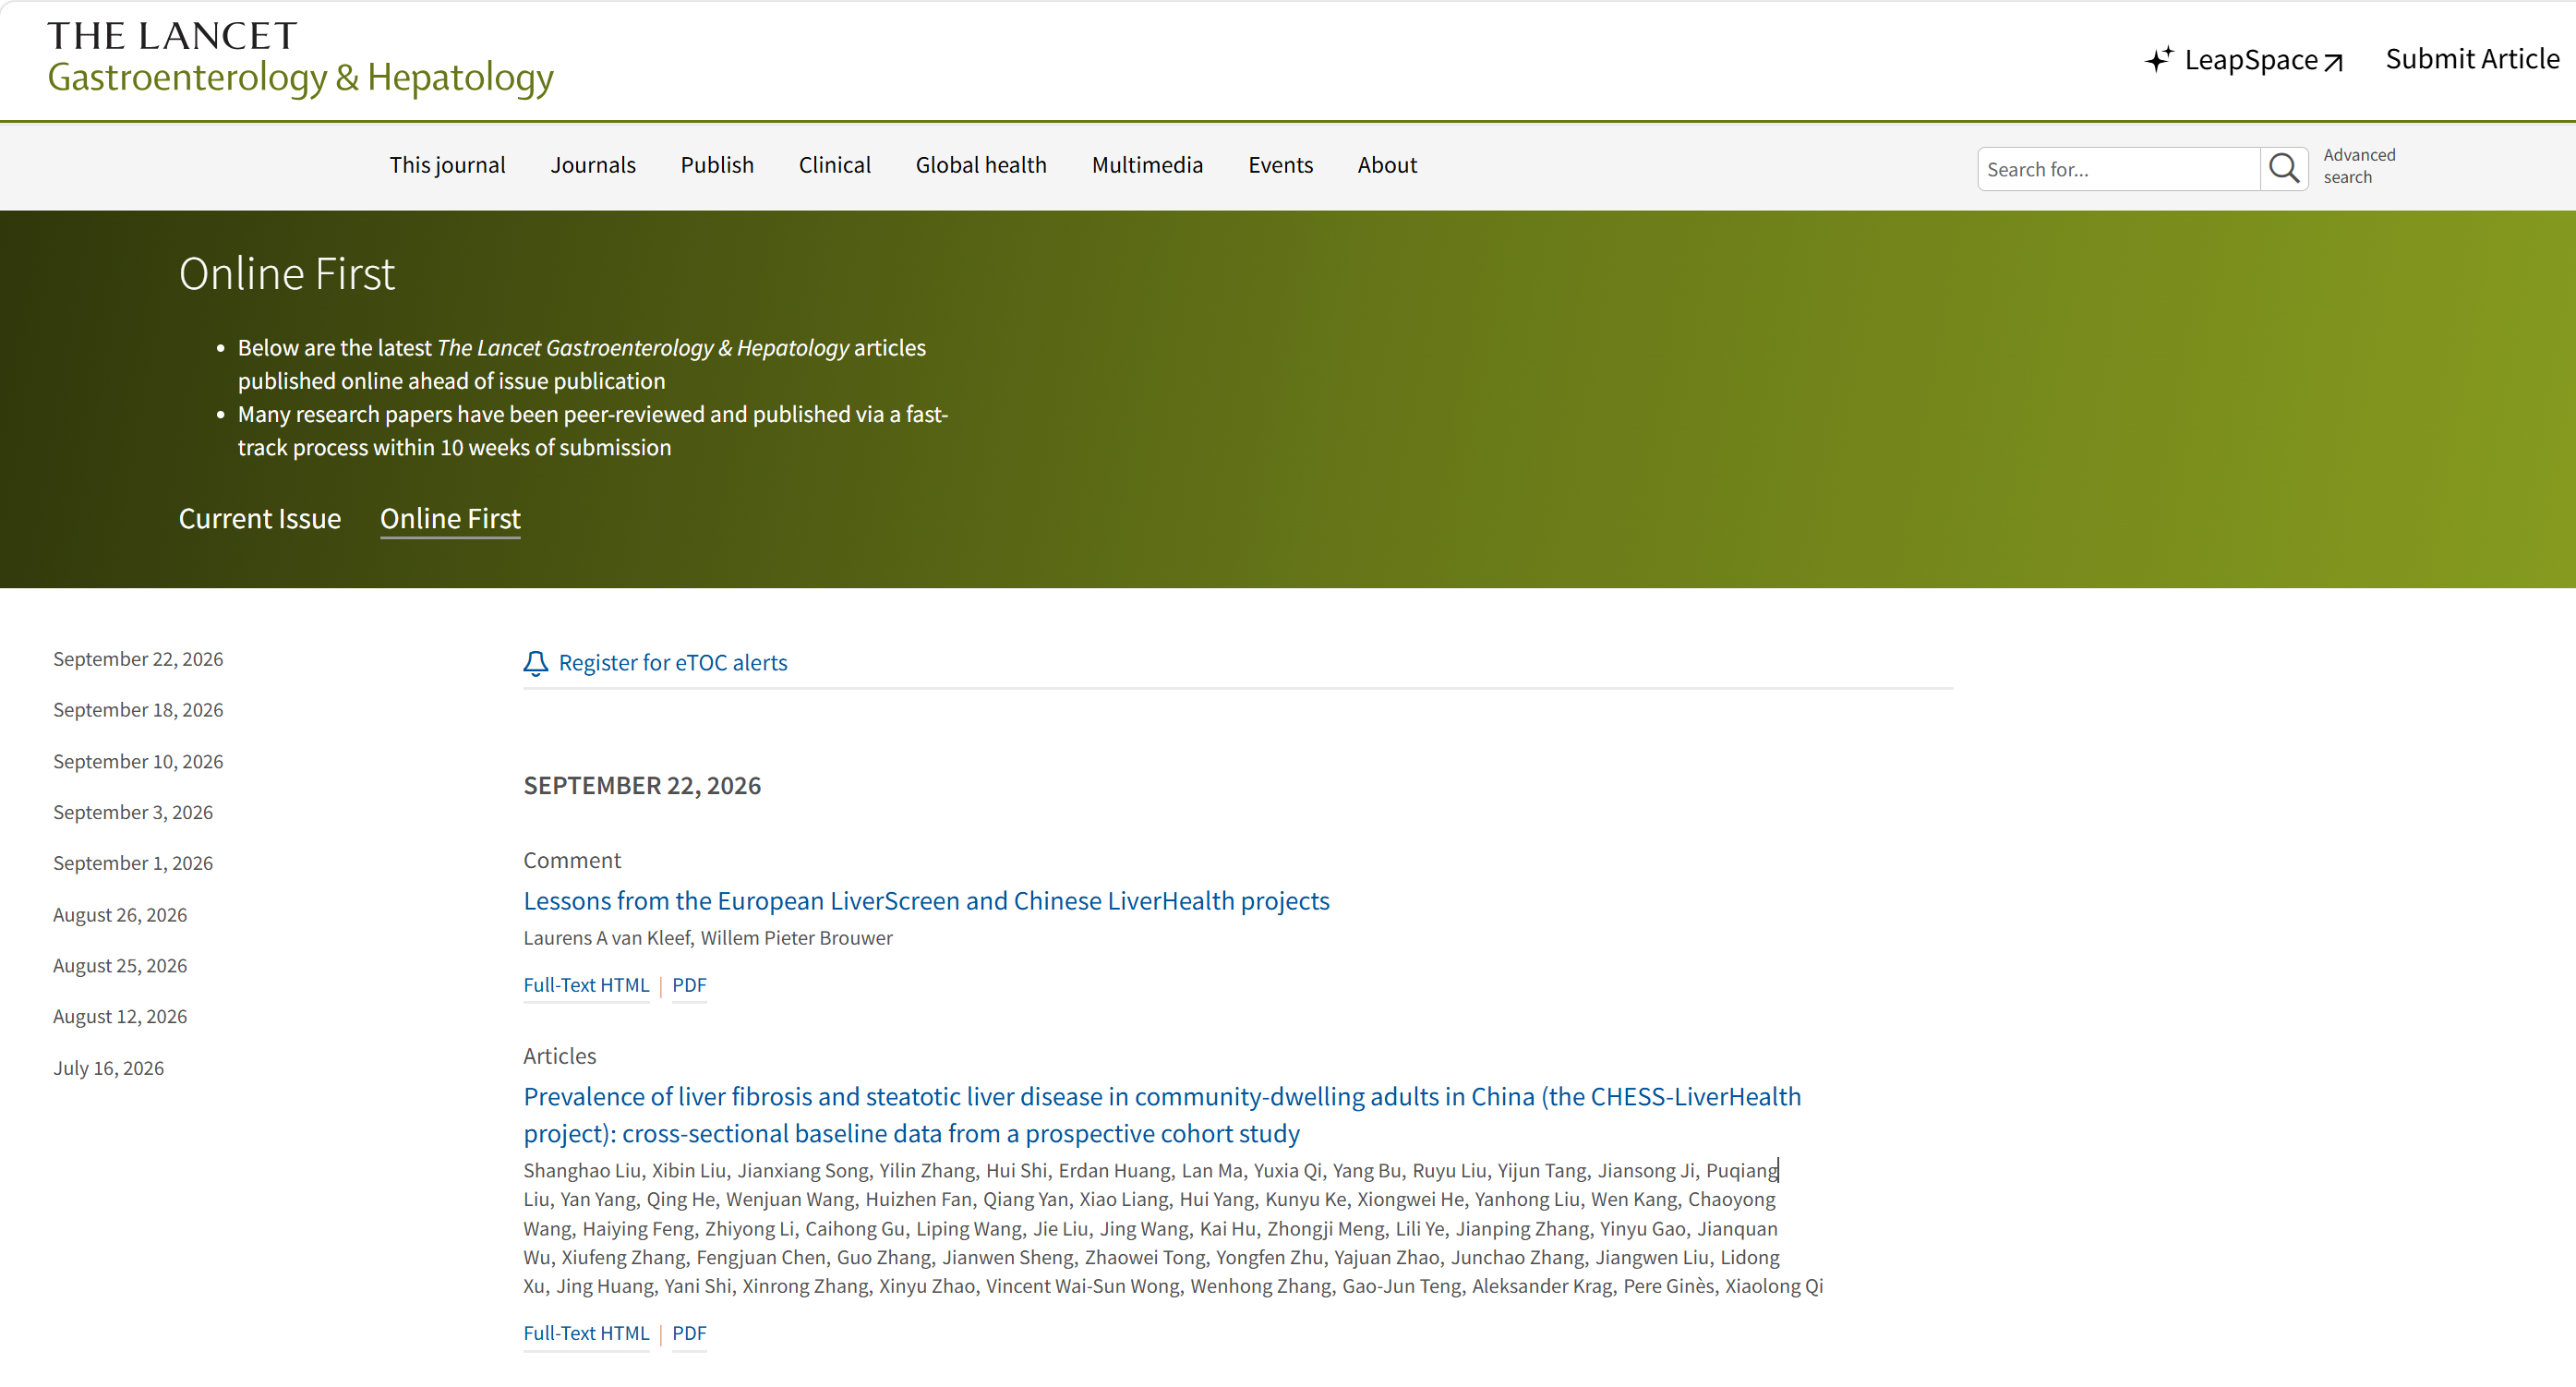Open the Multimedia menu
Screen dimensions: 2576x1387
tap(1147, 165)
